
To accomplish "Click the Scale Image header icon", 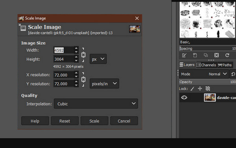I will click(x=22, y=27).
